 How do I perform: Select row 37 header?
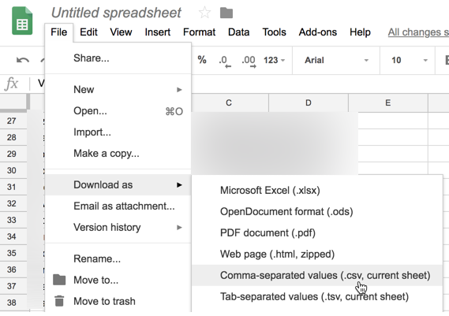[13, 286]
